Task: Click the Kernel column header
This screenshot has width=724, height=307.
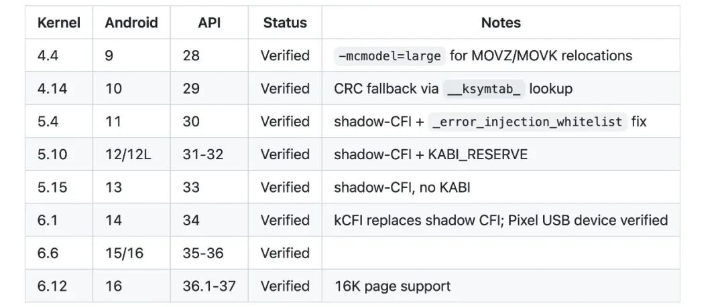Action: tap(58, 23)
